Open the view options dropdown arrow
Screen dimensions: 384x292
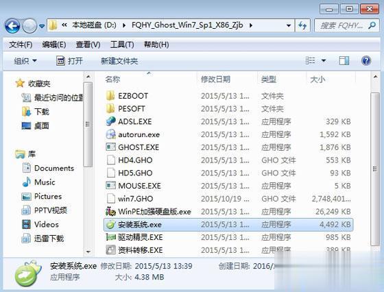[324, 60]
